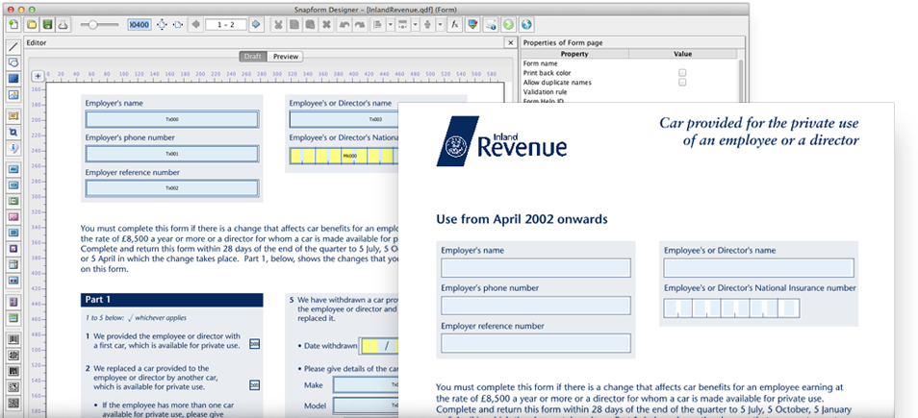Click the page number field 1 - 2
Viewport: 918px width, 418px height.
pos(225,25)
